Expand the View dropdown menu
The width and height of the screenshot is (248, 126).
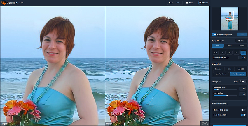click(191, 3)
